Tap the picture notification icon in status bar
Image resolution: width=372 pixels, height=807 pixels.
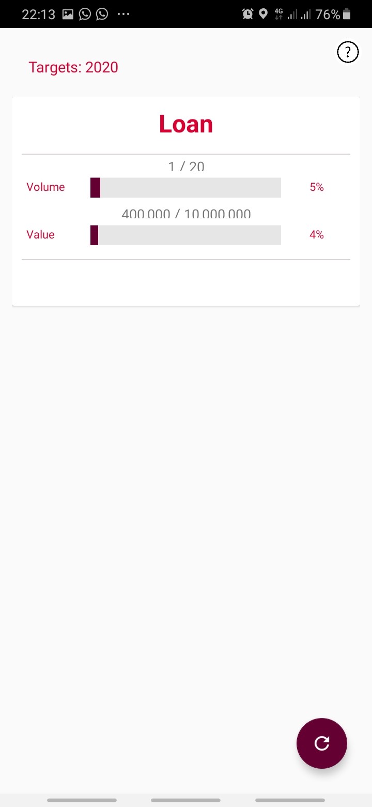pyautogui.click(x=68, y=14)
